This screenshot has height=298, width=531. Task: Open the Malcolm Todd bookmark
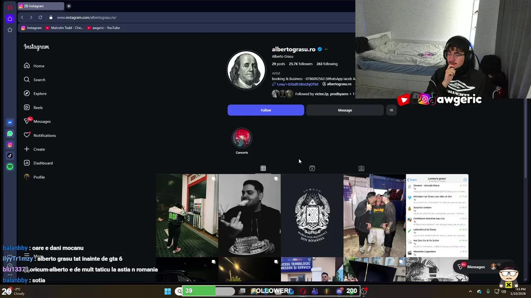64,28
